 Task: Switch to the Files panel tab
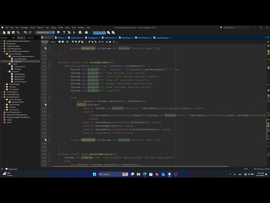click(x=13, y=38)
